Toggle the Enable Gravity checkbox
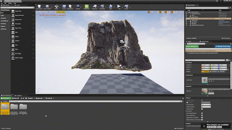Image resolution: width=232 pixels, height=130 pixels. point(202,109)
